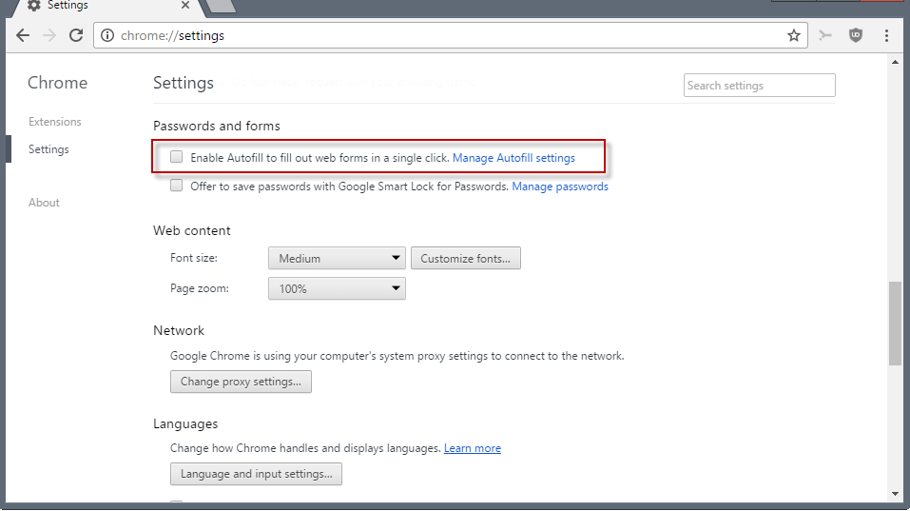
Task: Click the Languages heading
Action: (x=185, y=423)
